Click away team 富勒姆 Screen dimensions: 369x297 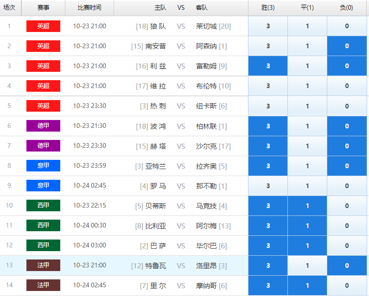206,66
